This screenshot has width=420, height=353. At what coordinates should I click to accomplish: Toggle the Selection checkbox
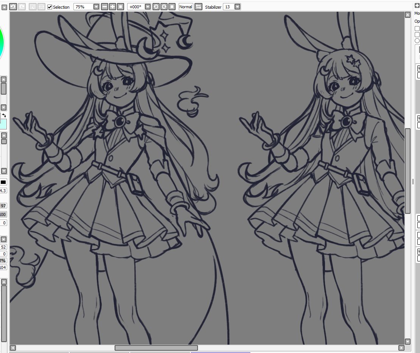pos(50,7)
